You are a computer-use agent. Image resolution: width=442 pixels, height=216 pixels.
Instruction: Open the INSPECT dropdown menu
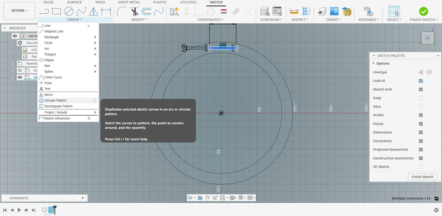coord(299,20)
